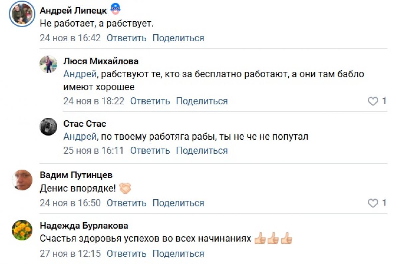Open Вадим Путинцев's profile name link

pos(76,175)
